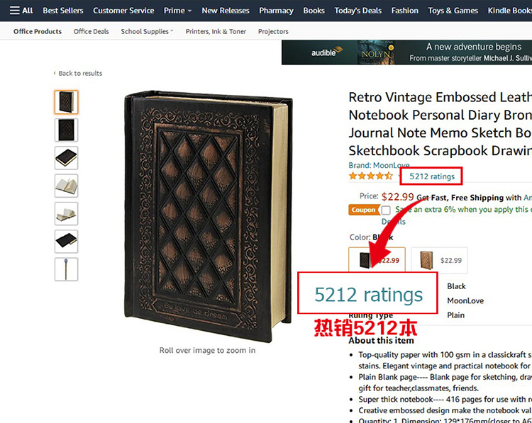
Task: Go to Today's Deals menu item
Action: coord(358,11)
